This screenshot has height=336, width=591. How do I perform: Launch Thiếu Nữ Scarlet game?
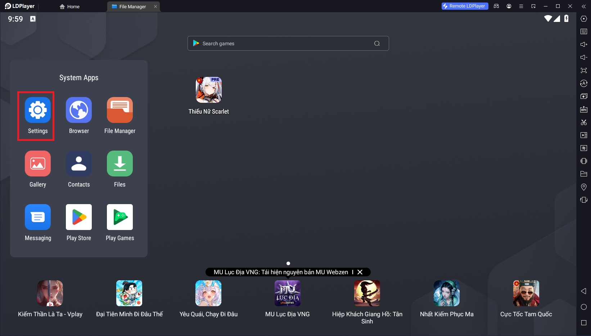[x=209, y=90]
